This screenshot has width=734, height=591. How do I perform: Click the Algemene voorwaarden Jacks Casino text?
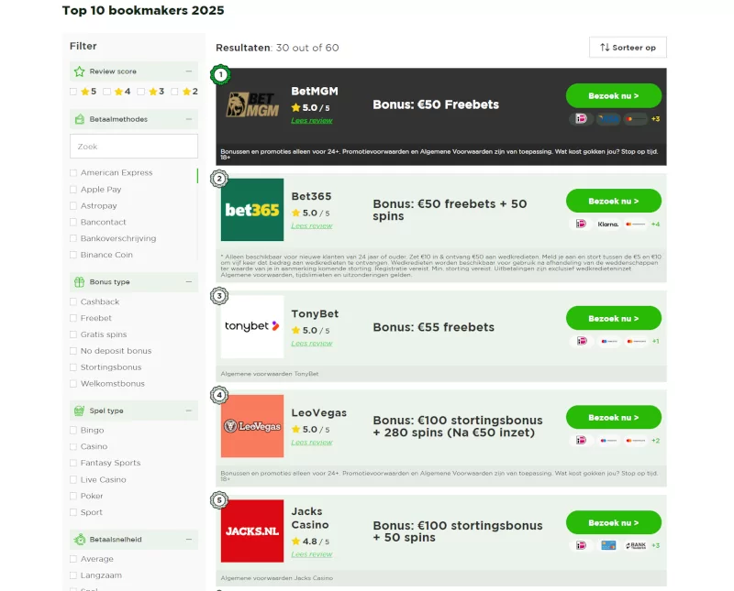click(x=277, y=578)
